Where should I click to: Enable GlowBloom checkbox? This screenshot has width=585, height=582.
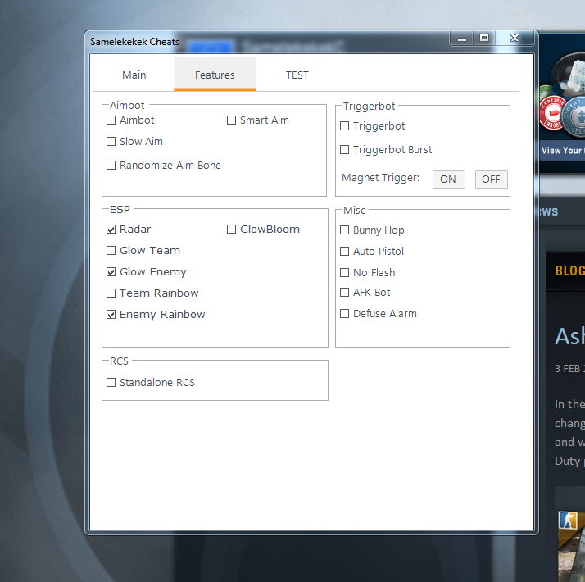click(231, 230)
